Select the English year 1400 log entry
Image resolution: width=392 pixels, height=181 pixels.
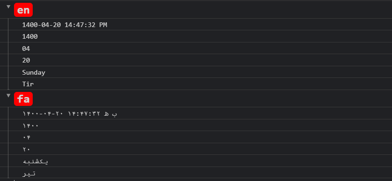pos(30,37)
